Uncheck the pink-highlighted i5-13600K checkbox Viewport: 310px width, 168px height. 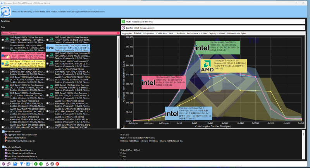(3, 56)
